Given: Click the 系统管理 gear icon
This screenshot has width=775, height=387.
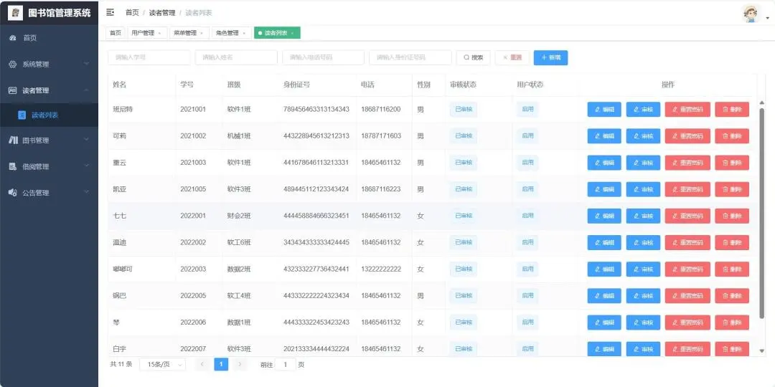Looking at the screenshot, I should (x=13, y=64).
